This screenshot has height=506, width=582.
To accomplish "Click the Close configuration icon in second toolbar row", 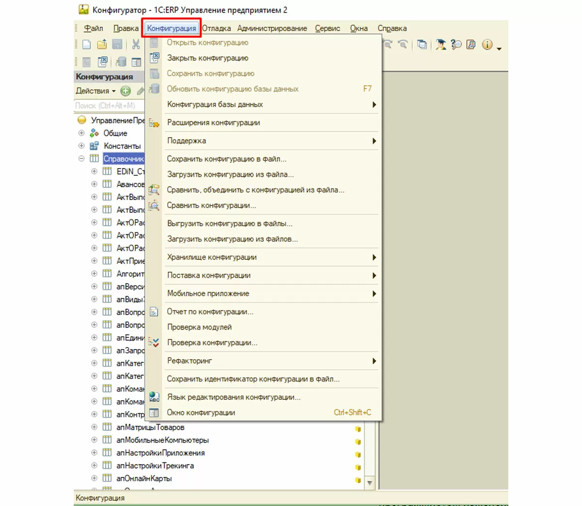I will pyautogui.click(x=102, y=62).
